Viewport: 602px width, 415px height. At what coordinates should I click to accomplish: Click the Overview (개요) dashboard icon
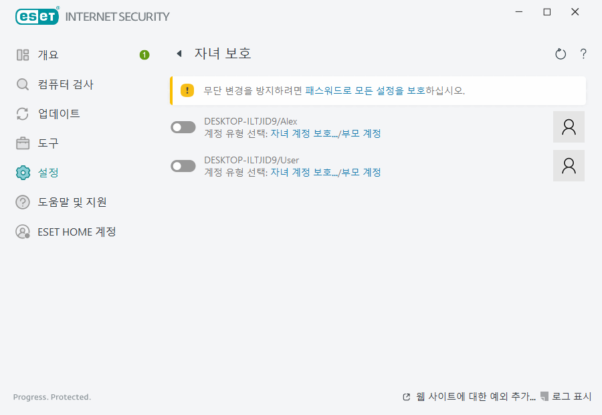pos(23,55)
